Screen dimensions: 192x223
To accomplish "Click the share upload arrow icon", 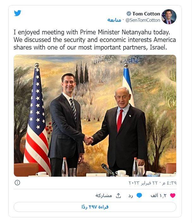I will [x=118, y=196].
